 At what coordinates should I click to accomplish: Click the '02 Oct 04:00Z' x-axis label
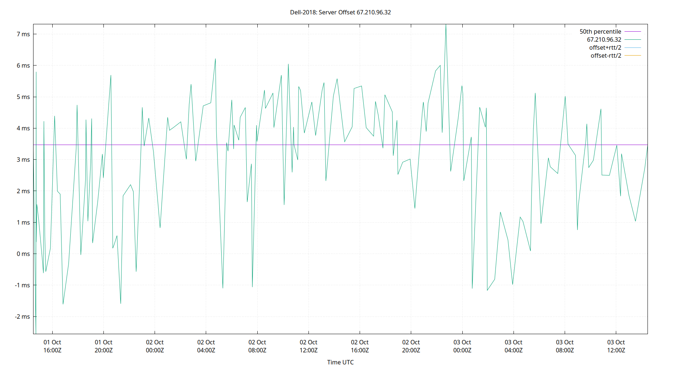206,346
